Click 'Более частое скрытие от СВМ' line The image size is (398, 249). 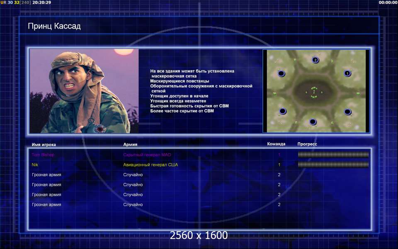click(x=182, y=111)
